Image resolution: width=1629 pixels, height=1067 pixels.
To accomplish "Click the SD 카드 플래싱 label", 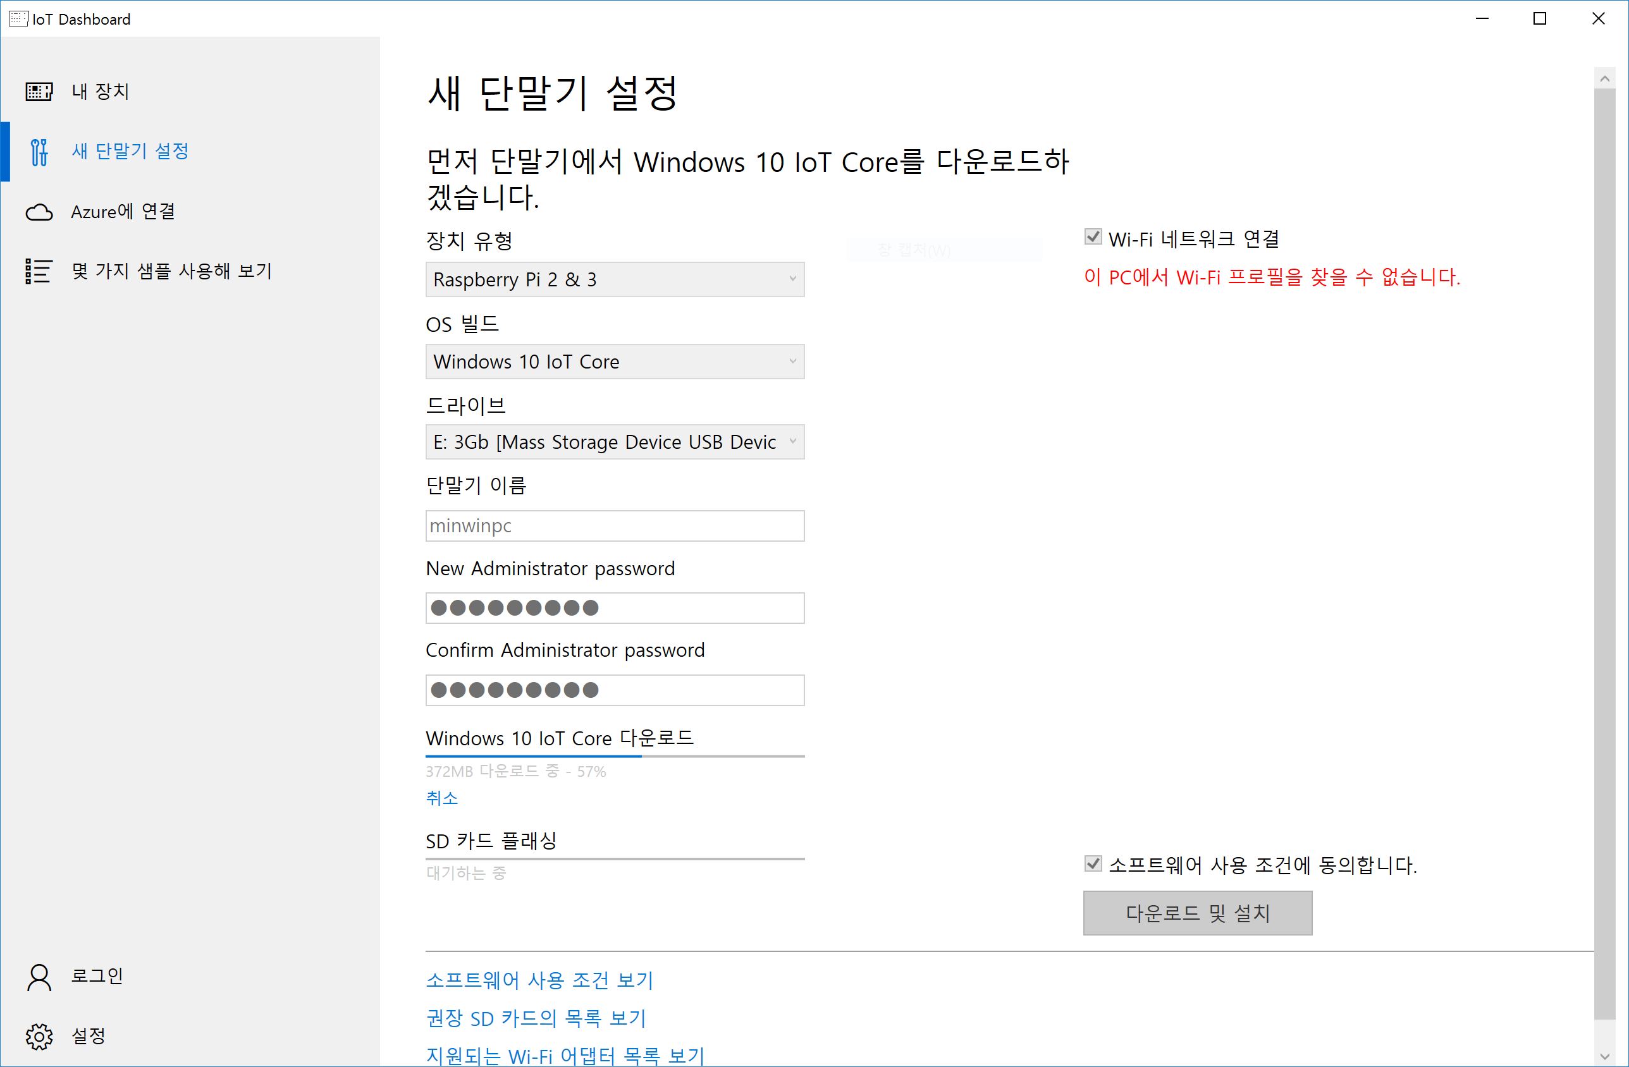I will point(491,841).
